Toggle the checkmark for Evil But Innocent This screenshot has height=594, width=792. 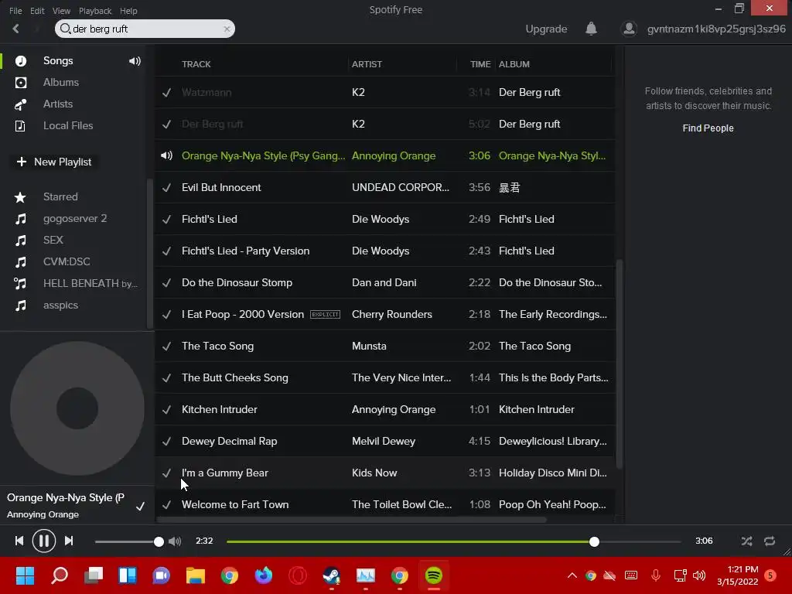click(166, 188)
